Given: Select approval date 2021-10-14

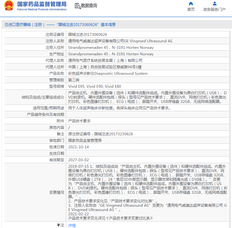Looking at the screenshot, I should click(x=79, y=147).
